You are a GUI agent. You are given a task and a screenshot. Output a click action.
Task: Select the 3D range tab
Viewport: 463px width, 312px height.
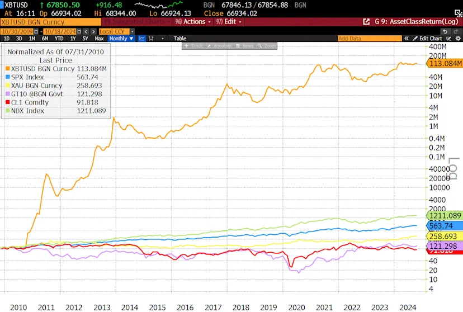[19, 39]
